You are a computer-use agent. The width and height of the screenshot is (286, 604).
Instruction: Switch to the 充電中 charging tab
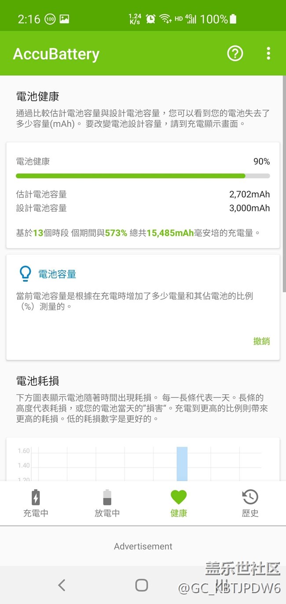36,503
